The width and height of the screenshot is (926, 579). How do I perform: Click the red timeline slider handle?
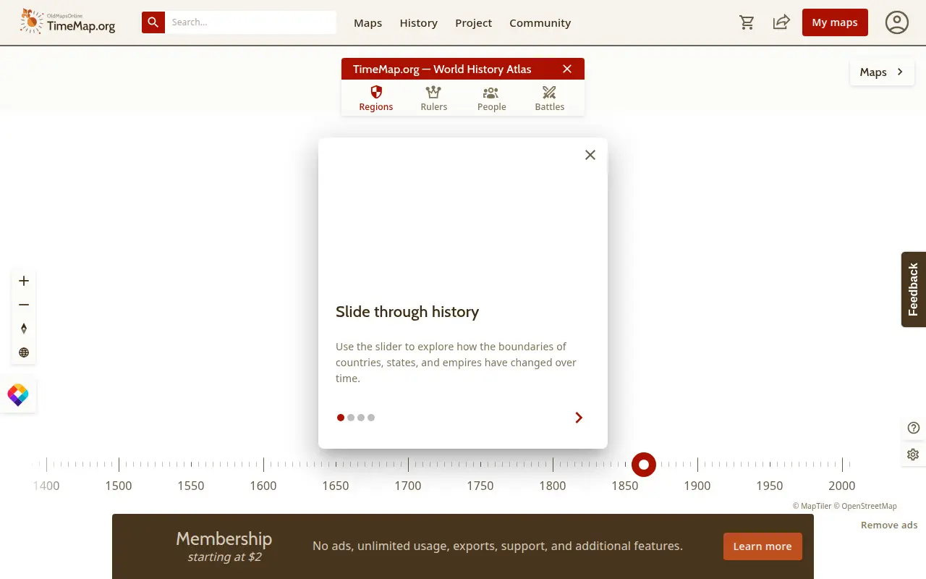(644, 465)
